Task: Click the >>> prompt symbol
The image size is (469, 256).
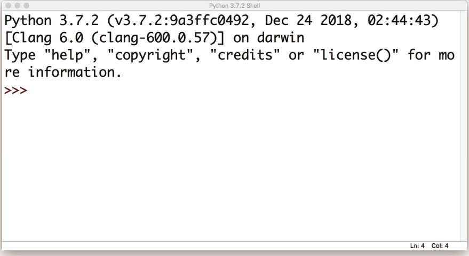Action: (15, 90)
